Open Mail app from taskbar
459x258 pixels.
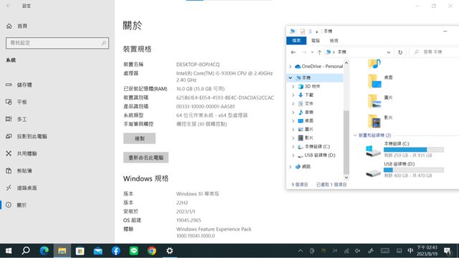click(98, 251)
